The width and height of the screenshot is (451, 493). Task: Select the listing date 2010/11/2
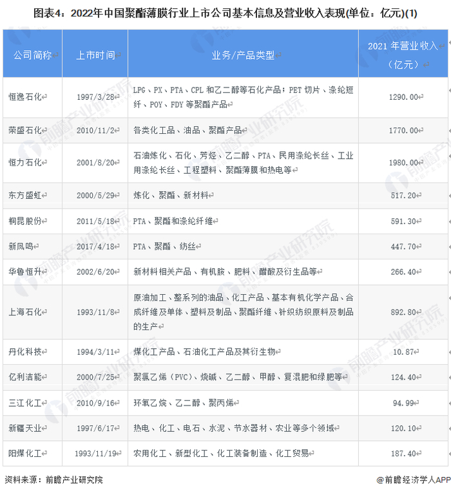pos(95,130)
